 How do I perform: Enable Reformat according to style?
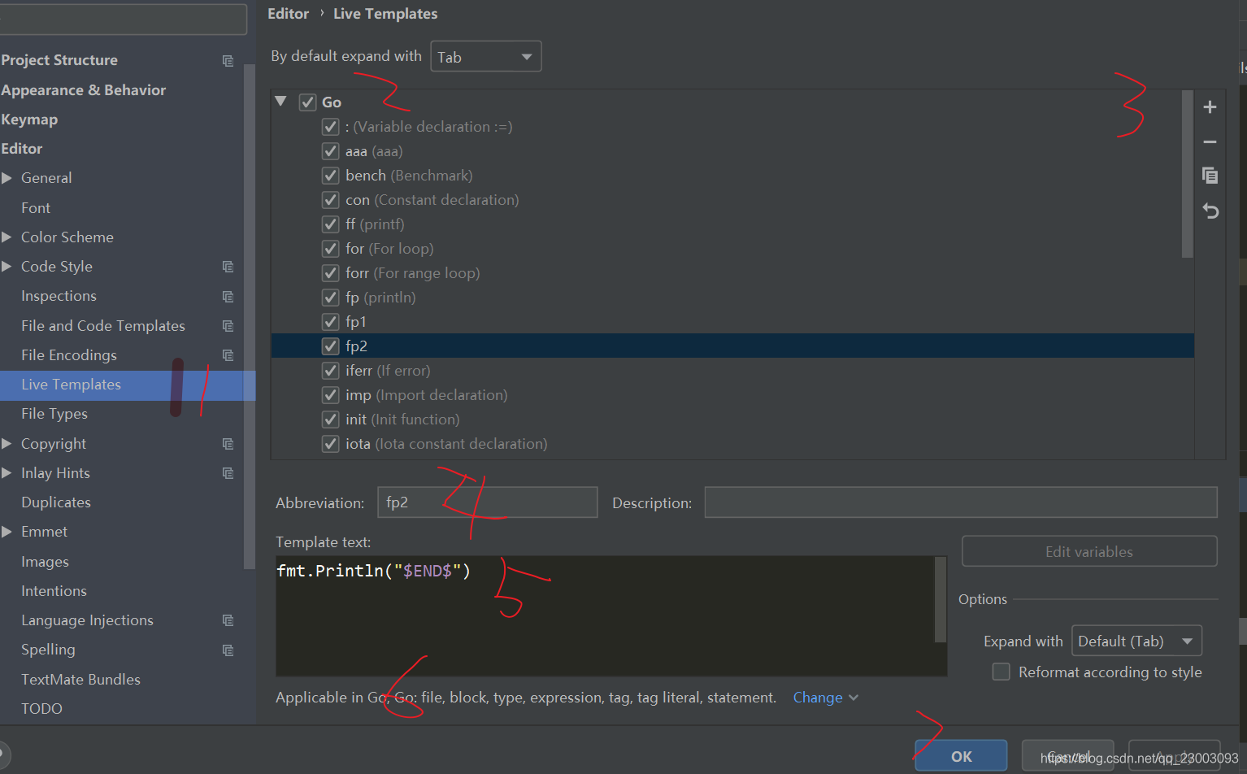click(1002, 672)
